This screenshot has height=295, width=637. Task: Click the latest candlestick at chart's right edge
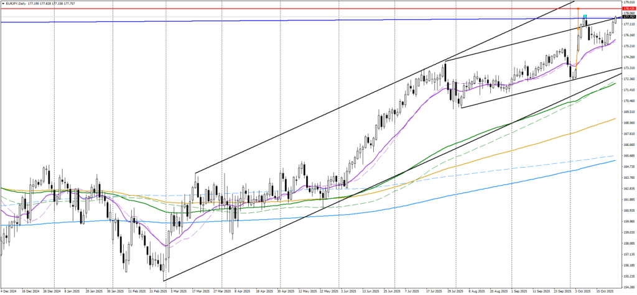(x=615, y=20)
